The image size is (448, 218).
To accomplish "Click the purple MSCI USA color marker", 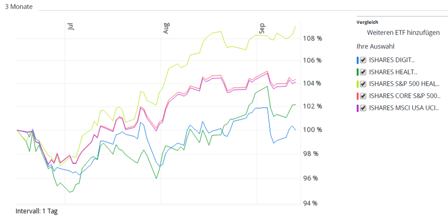I will [357, 108].
